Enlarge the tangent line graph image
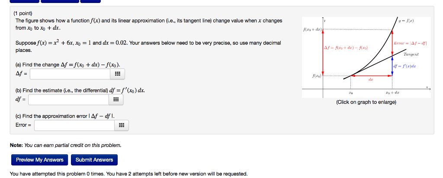 [366, 57]
